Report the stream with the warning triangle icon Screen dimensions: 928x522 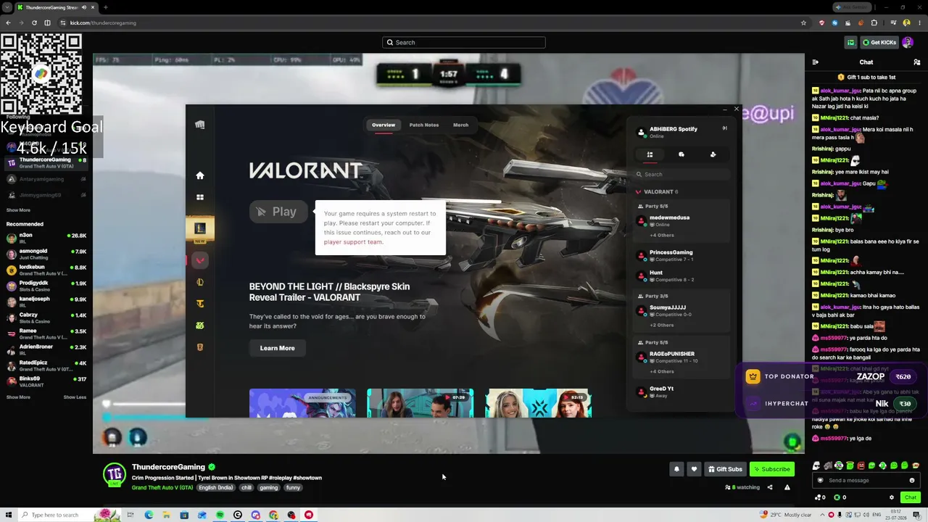coord(787,487)
